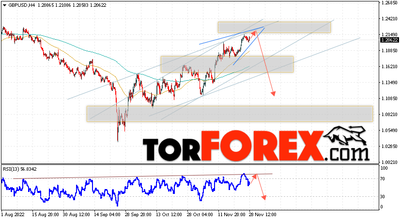
Task: Open the chart menu triangle beside GBPUSD,H4
Action: (5, 5)
